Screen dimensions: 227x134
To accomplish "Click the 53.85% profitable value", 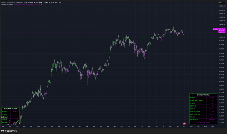I will pos(212,112).
